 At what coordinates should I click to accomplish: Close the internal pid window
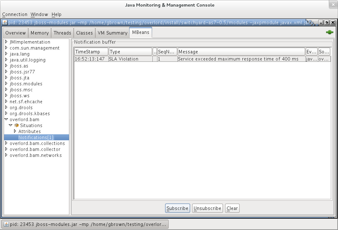pyautogui.click(x=333, y=23)
